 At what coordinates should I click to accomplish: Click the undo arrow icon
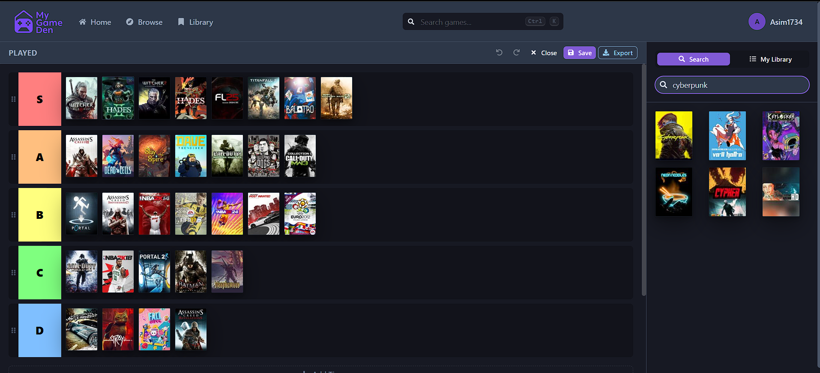pyautogui.click(x=499, y=52)
